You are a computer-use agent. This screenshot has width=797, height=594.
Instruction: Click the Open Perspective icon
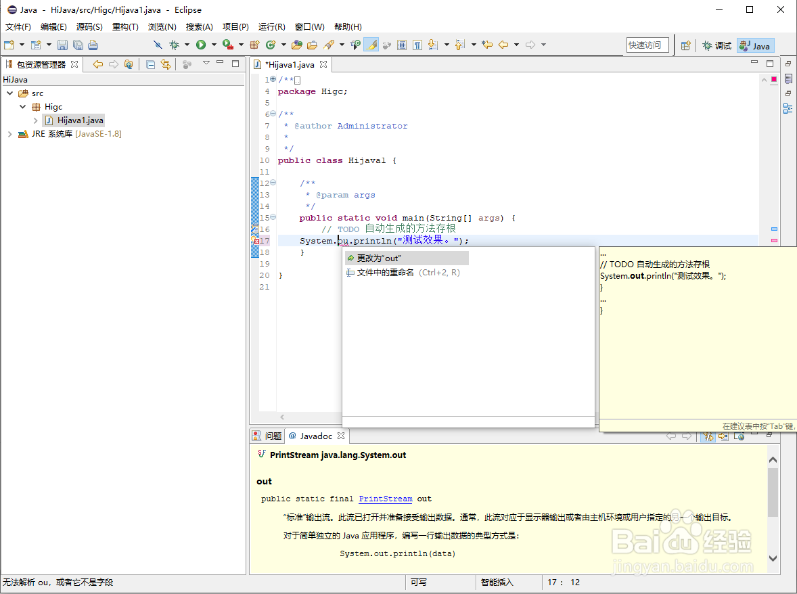pos(685,46)
